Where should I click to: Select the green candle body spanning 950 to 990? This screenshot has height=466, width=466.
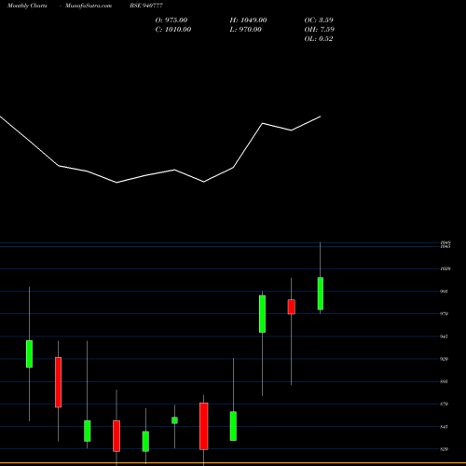tap(262, 314)
